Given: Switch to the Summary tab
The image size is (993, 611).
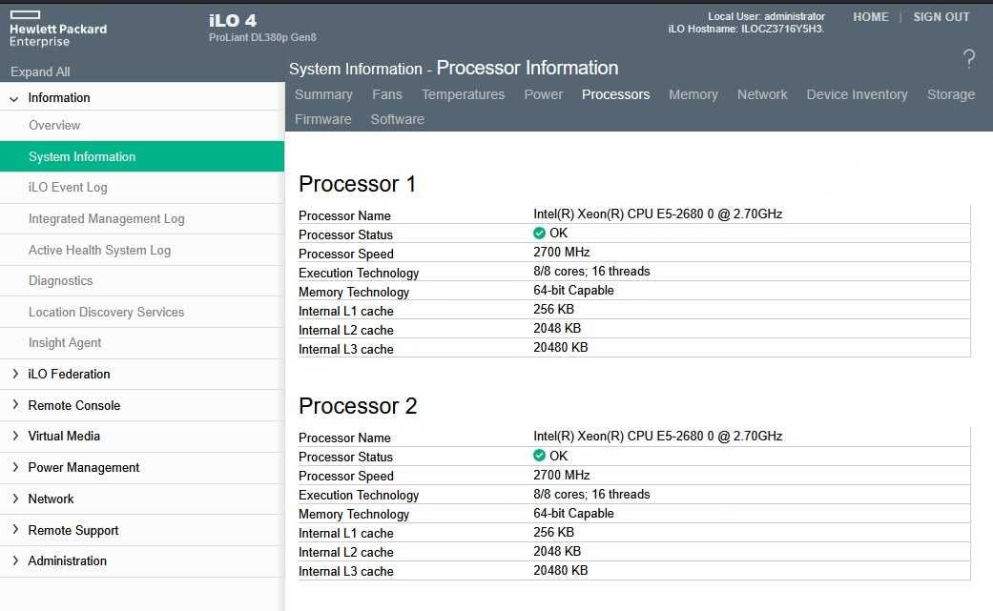Looking at the screenshot, I should (x=323, y=95).
